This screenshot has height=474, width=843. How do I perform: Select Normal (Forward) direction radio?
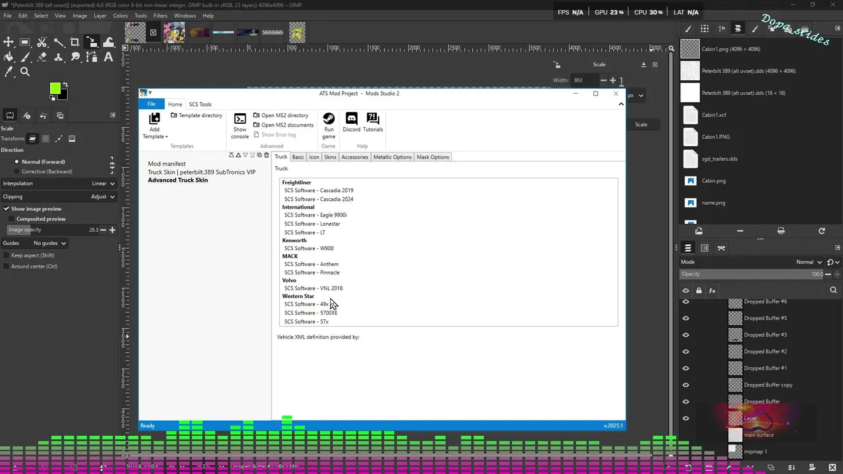pyautogui.click(x=16, y=162)
